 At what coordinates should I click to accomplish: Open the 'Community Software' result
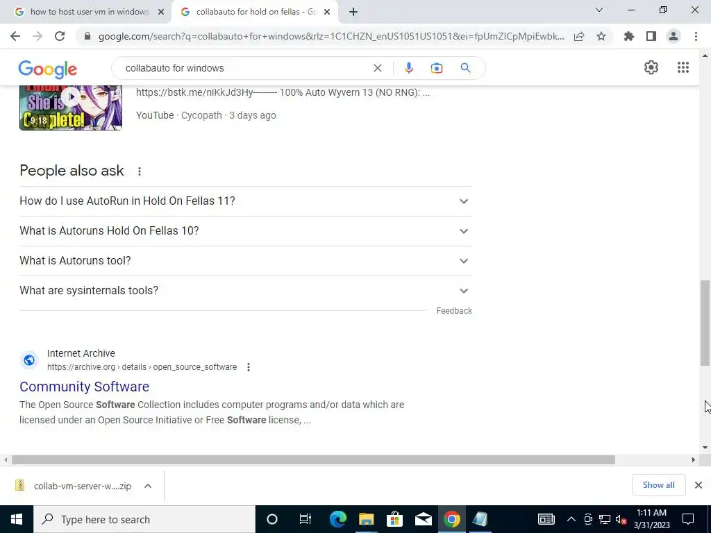coord(84,387)
